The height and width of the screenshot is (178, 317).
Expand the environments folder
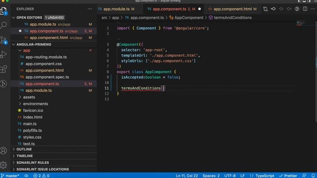tap(20, 104)
